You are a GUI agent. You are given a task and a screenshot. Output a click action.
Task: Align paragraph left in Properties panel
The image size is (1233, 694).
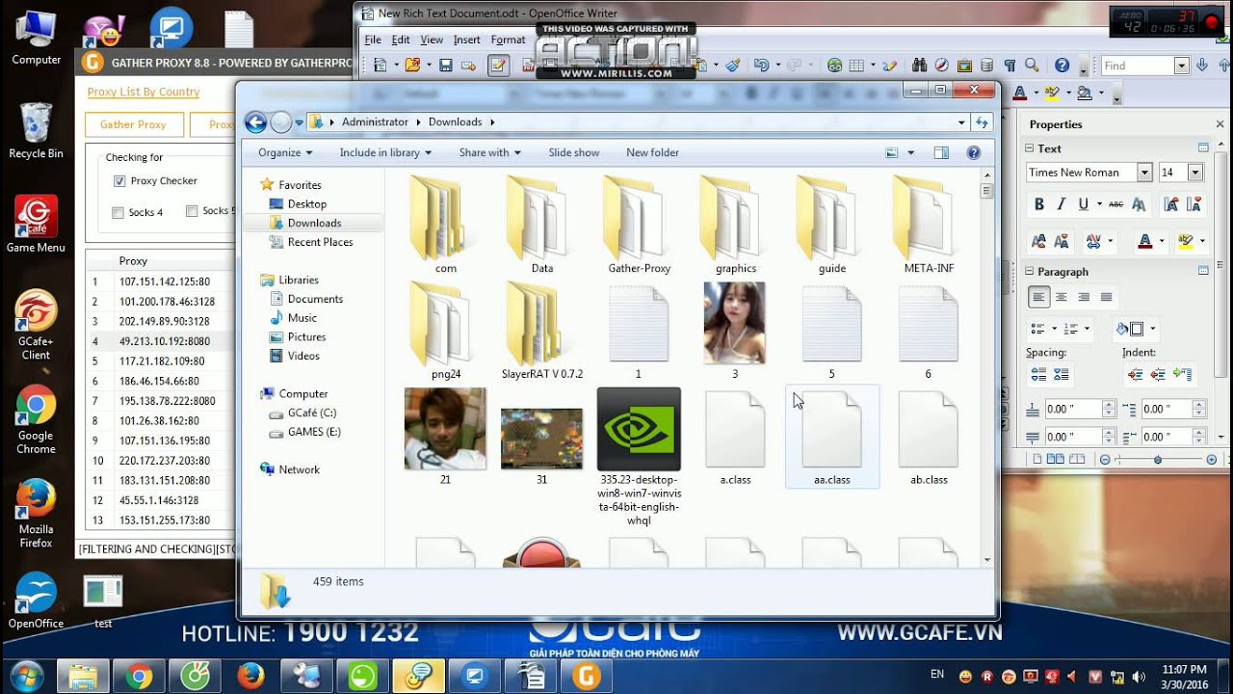click(x=1038, y=297)
